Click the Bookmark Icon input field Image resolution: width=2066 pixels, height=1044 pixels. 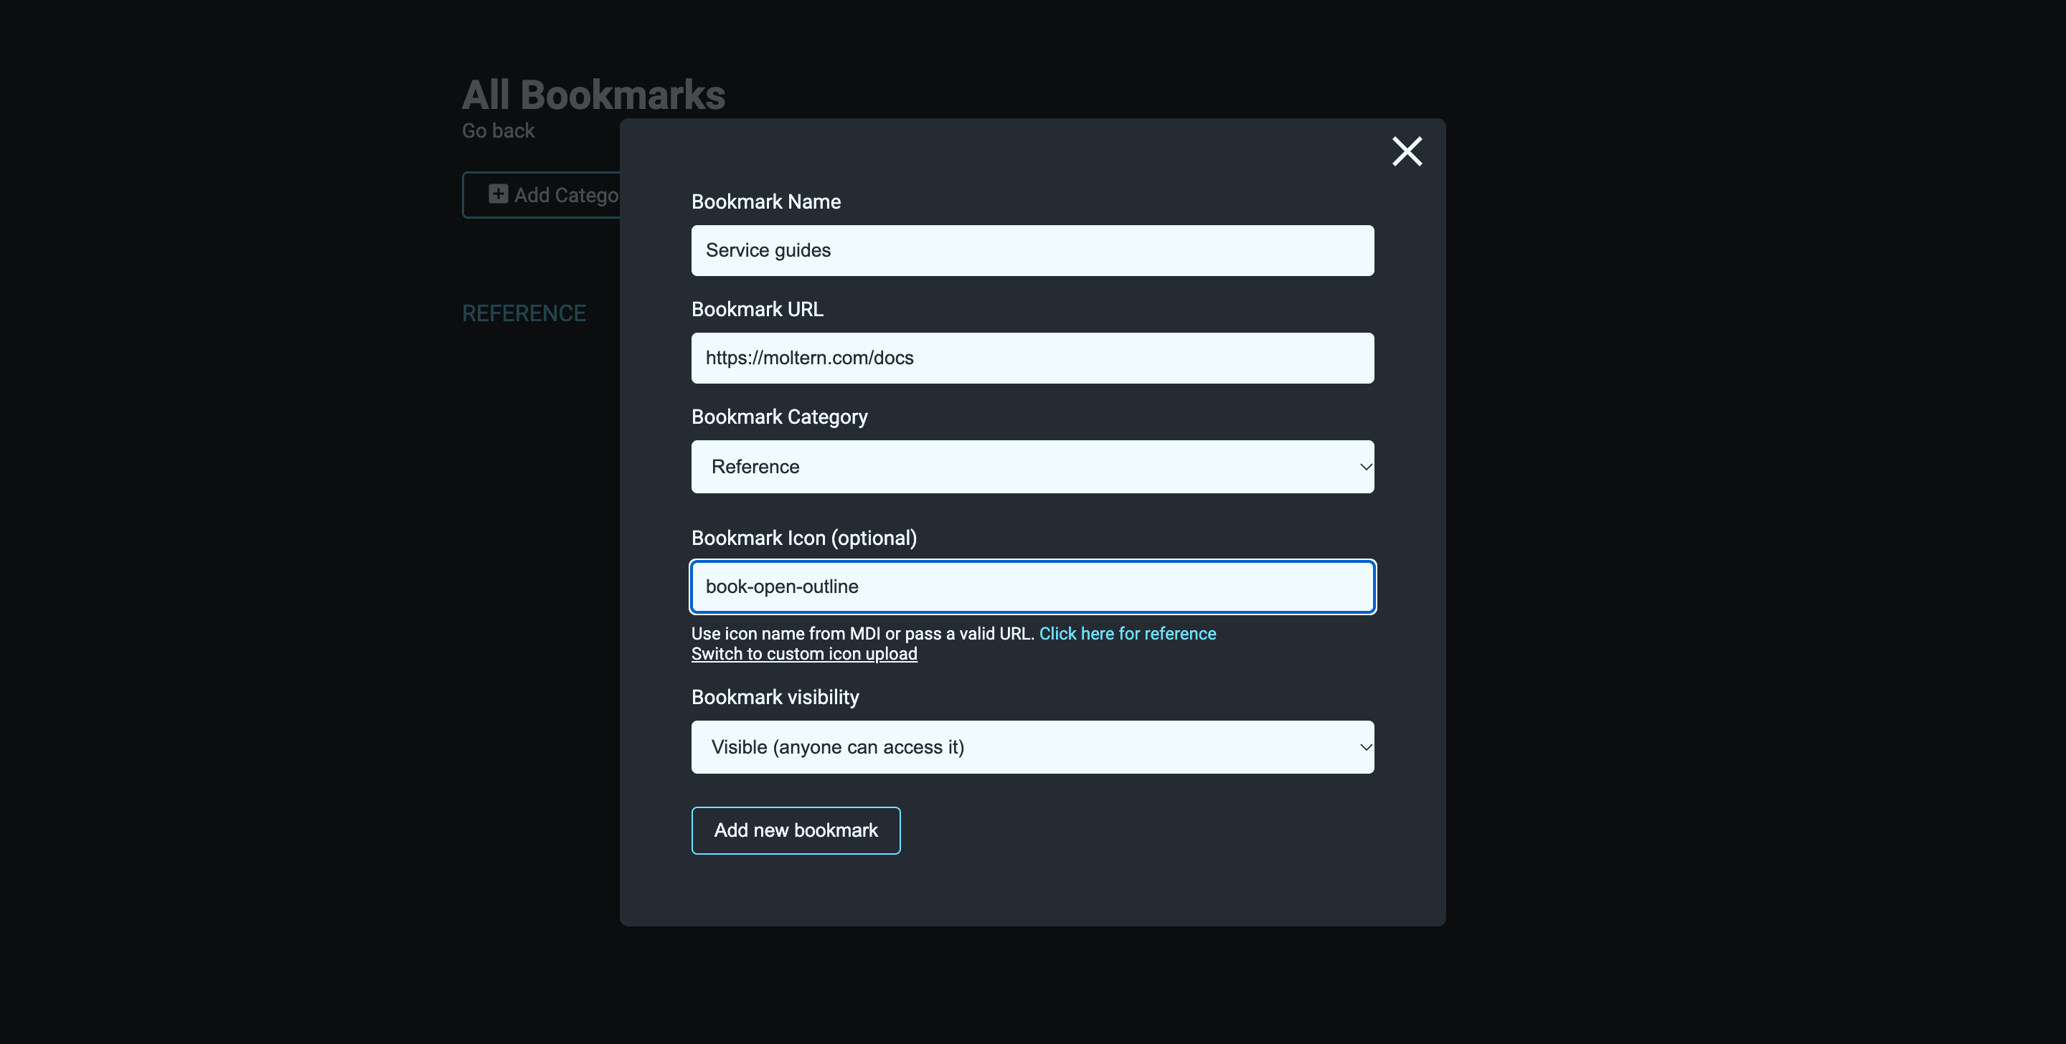point(1032,587)
